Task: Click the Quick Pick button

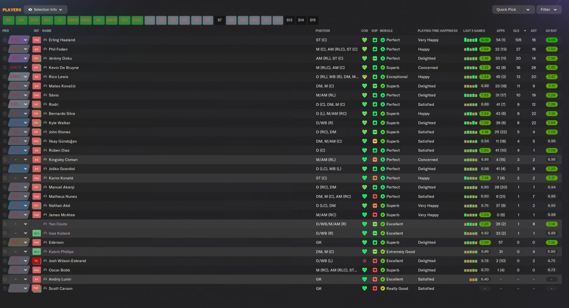Action: click(x=506, y=9)
